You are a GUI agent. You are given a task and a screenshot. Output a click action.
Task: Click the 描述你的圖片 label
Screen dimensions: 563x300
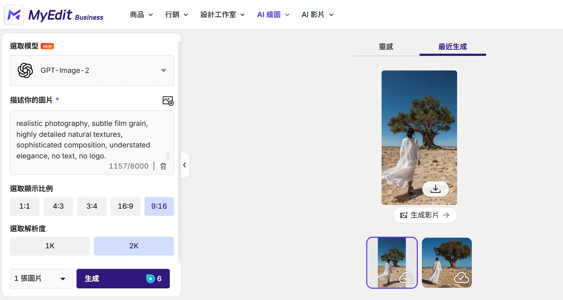31,100
